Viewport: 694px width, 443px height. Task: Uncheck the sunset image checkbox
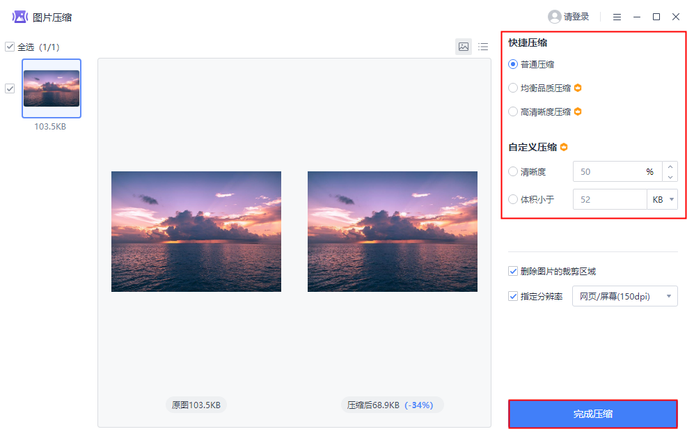[x=10, y=88]
